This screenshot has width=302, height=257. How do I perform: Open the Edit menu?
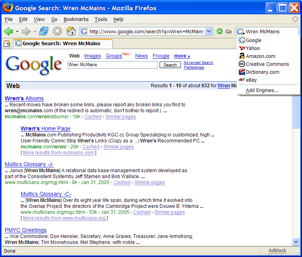23,19
